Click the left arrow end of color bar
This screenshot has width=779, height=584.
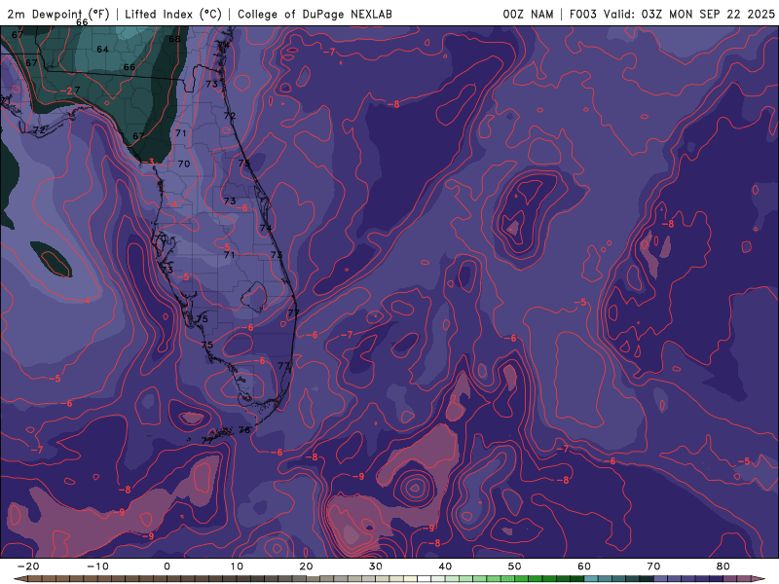pyautogui.click(x=19, y=578)
